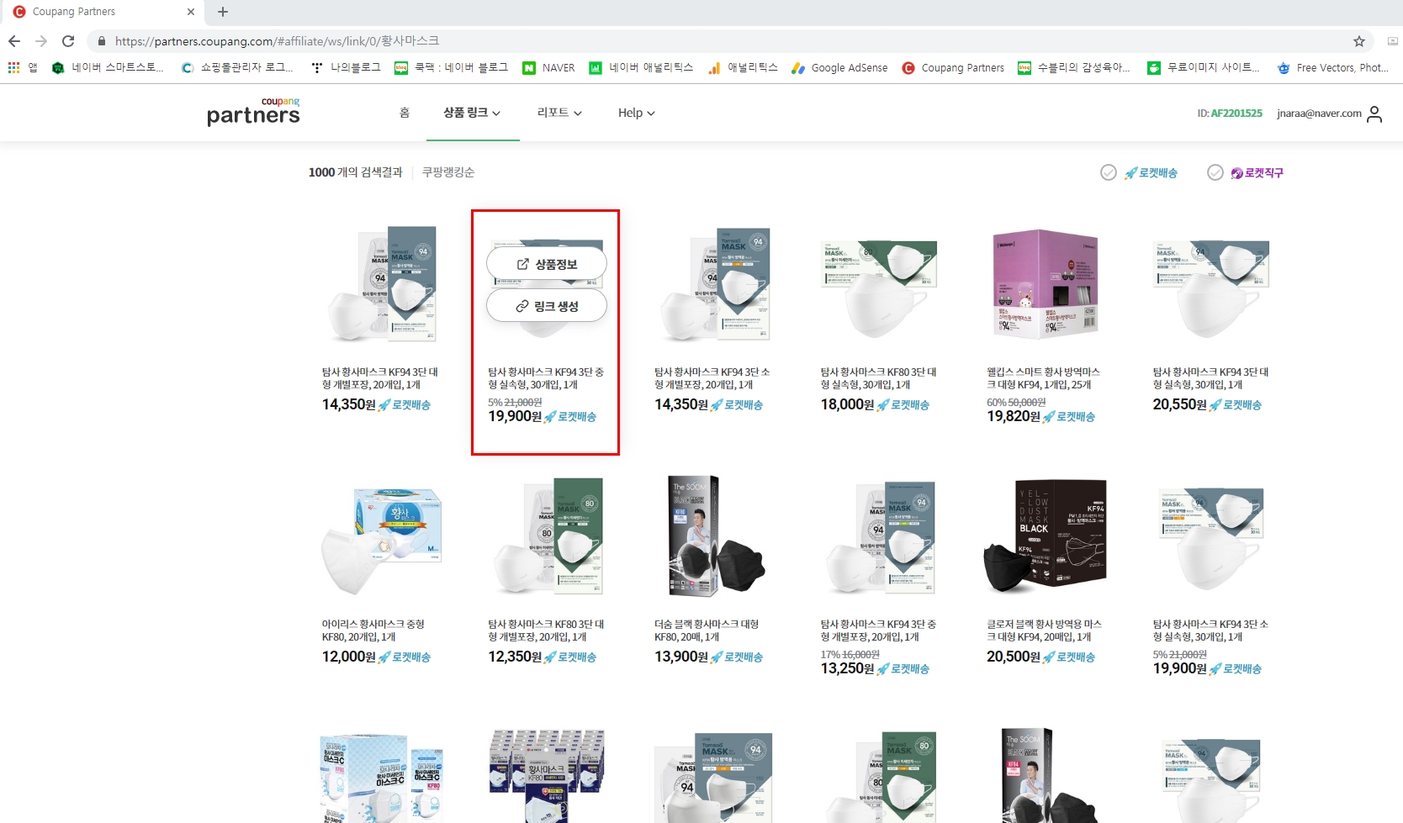Close the Coupang Partners browser tab
This screenshot has width=1403, height=823.
(x=191, y=12)
